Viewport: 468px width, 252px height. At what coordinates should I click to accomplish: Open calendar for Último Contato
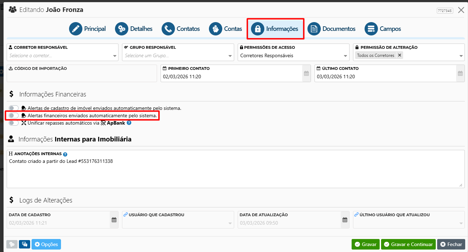tap(460, 73)
